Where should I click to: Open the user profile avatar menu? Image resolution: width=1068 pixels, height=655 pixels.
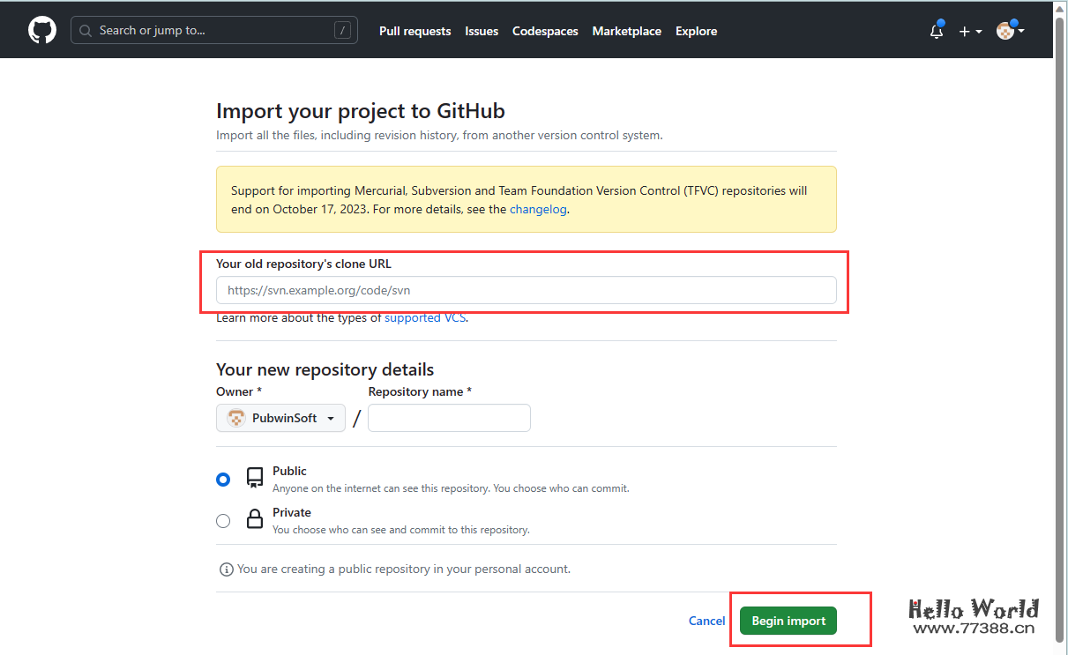pyautogui.click(x=1010, y=31)
